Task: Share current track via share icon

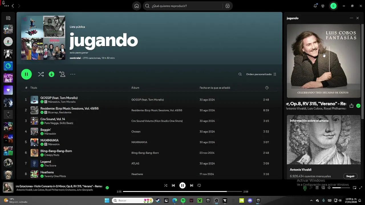Action: (x=351, y=106)
